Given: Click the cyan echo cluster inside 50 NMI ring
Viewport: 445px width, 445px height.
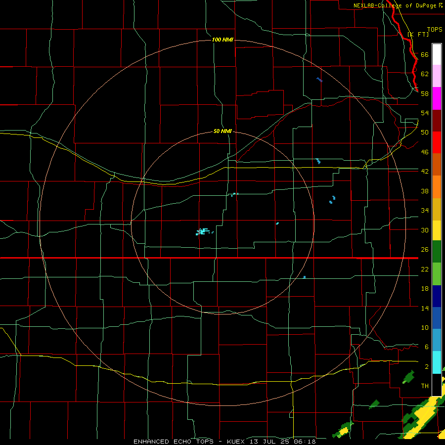Looking at the screenshot, I should point(203,231).
